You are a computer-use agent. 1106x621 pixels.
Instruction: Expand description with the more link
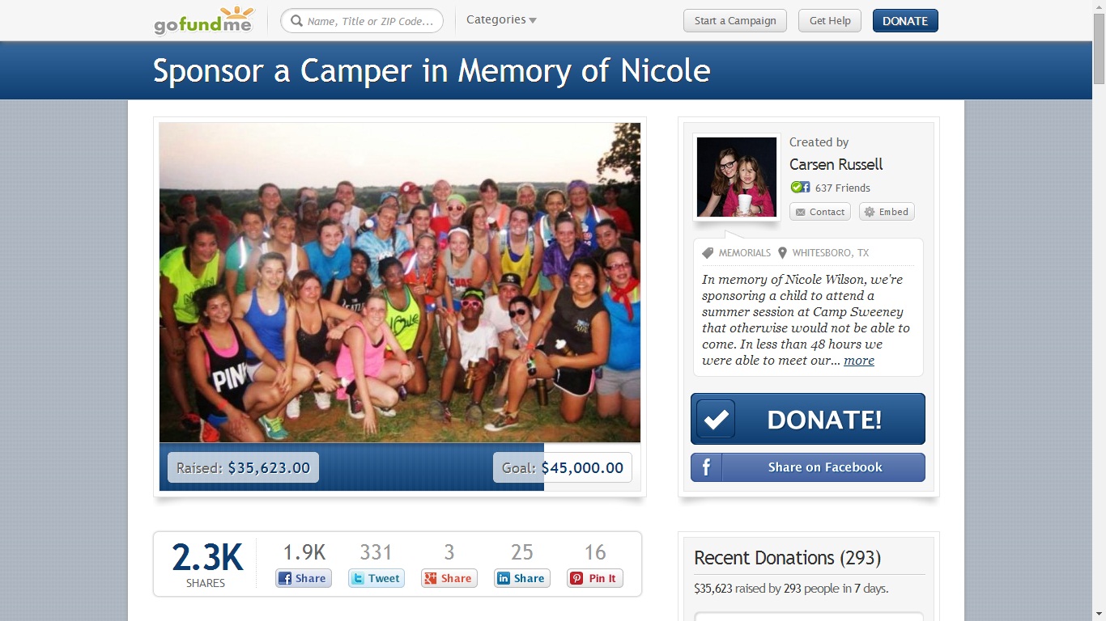[x=858, y=361]
